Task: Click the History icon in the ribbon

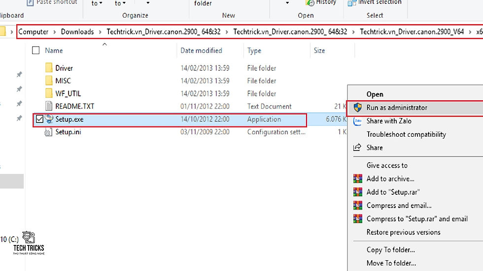Action: [310, 3]
